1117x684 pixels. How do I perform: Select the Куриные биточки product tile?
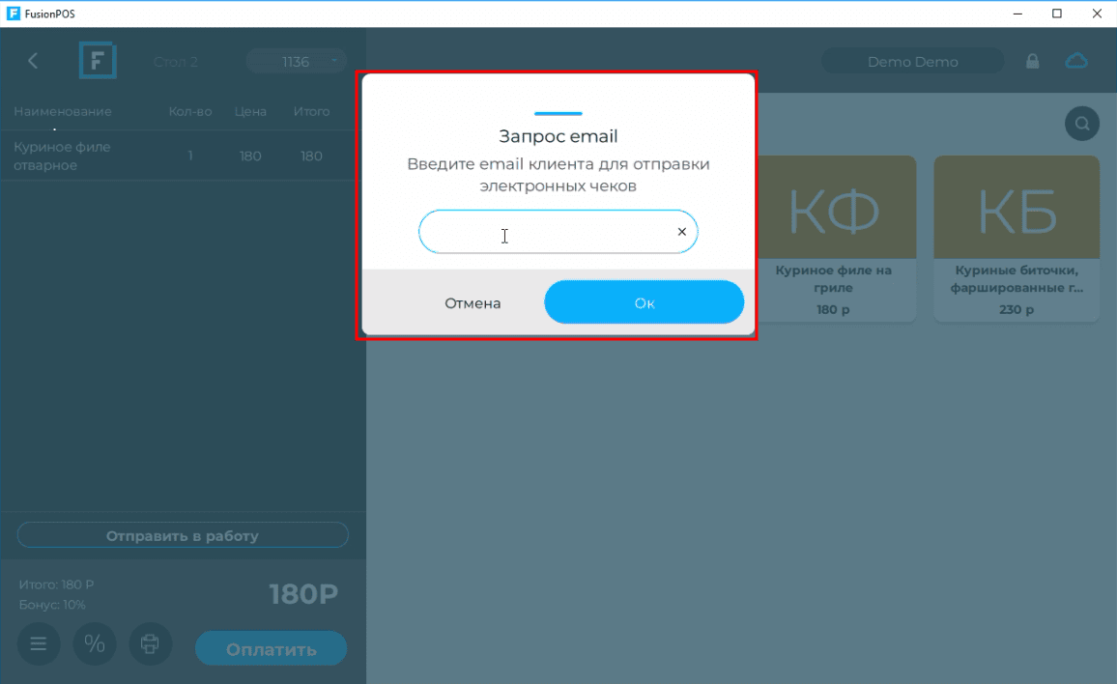tap(1017, 239)
